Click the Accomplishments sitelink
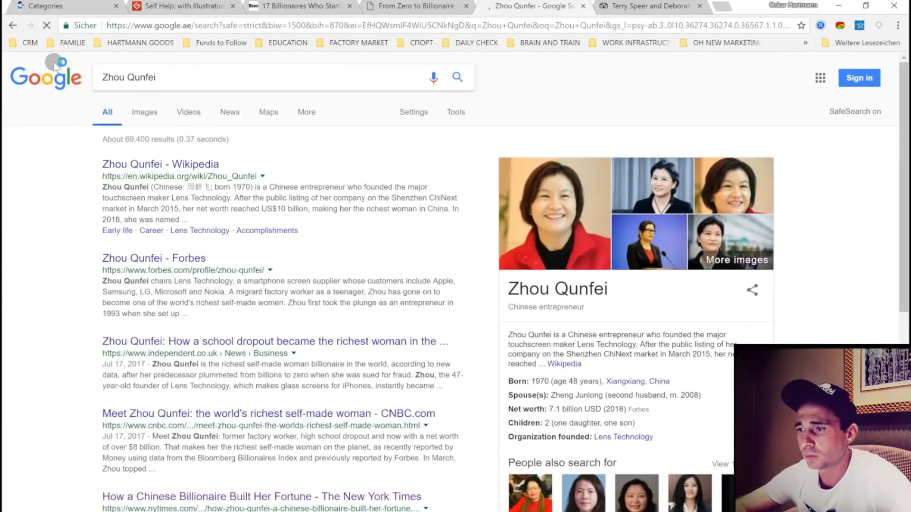The height and width of the screenshot is (512, 911). [x=267, y=230]
